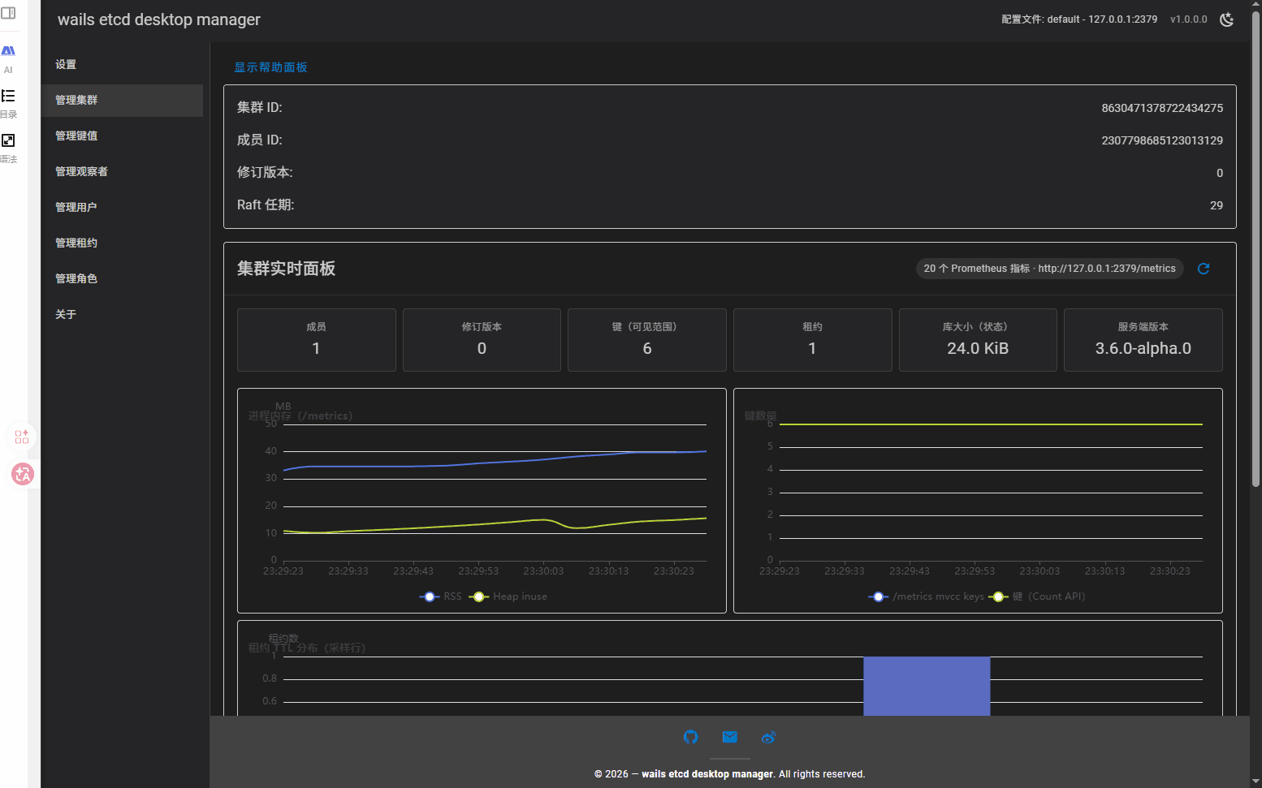This screenshot has width=1262, height=788.
Task: Open 管理观察者 in the sidebar
Action: [x=122, y=172]
